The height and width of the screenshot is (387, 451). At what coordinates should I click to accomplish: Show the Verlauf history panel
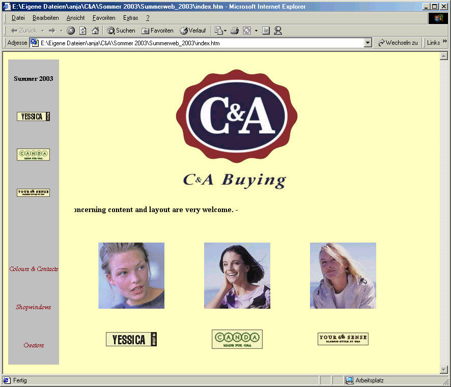coord(193,31)
